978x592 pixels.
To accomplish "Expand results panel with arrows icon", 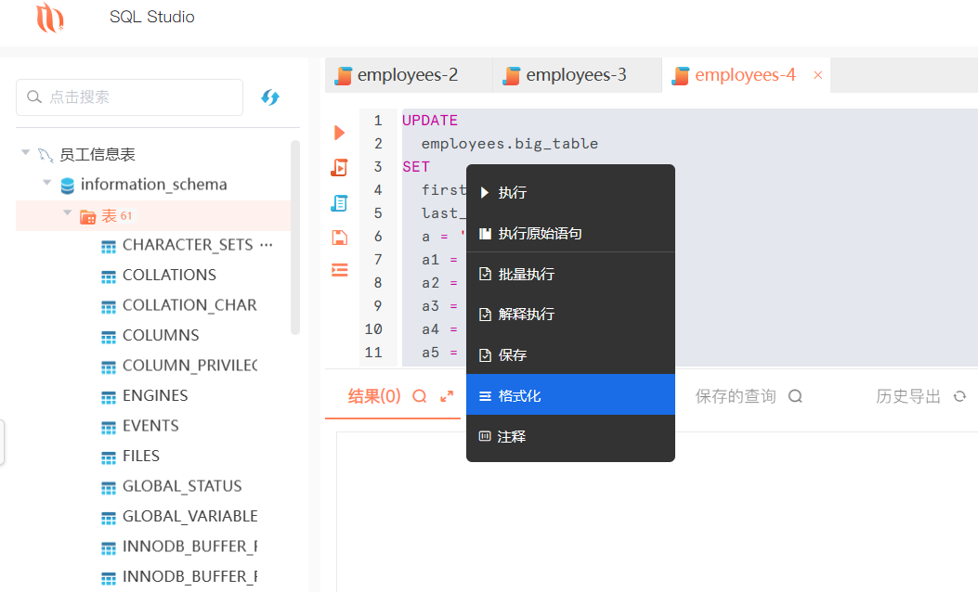I will point(447,396).
